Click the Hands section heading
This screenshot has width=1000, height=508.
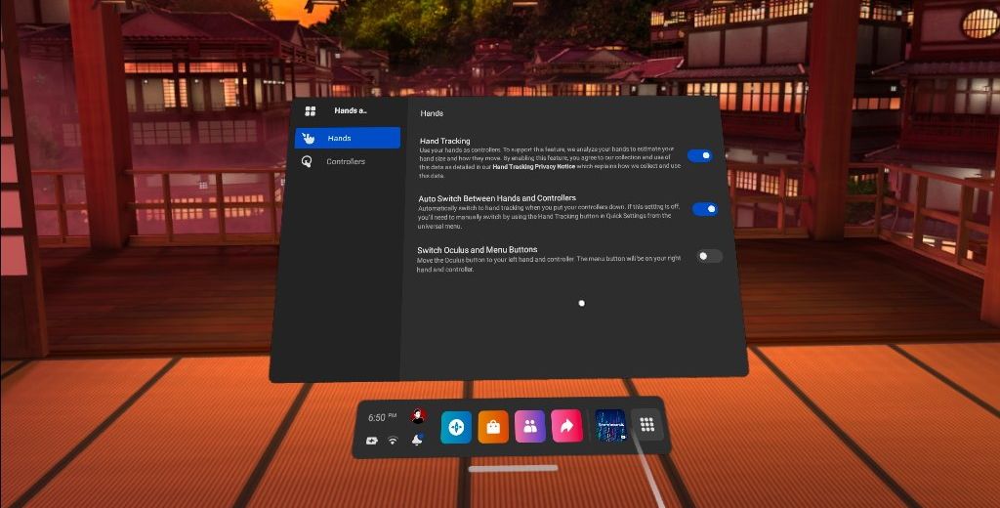[432, 113]
